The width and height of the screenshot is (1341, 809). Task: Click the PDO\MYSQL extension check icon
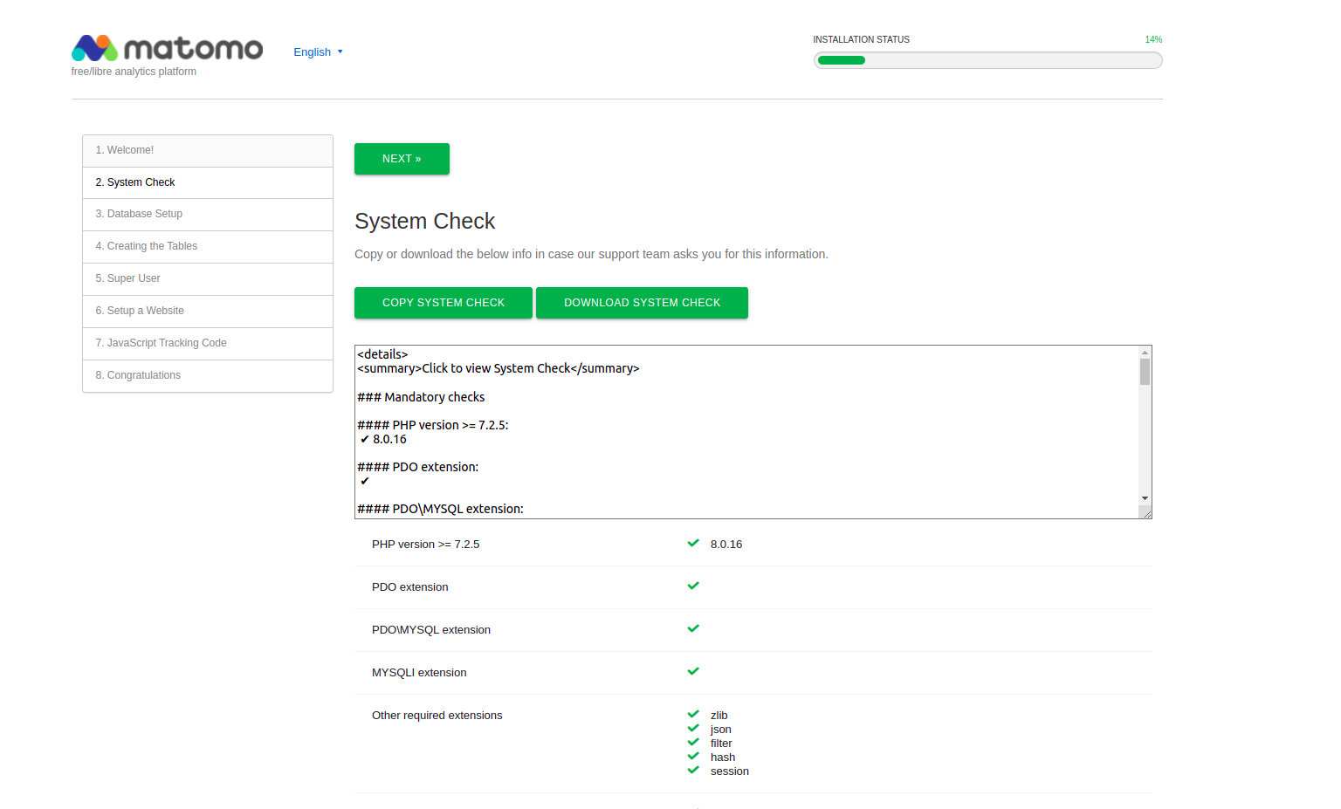tap(692, 627)
